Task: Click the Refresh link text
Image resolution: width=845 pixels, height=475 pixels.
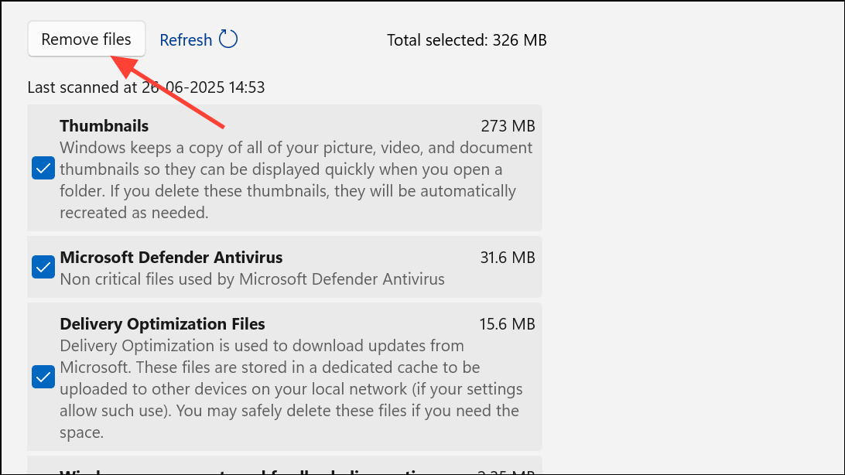Action: pos(186,40)
